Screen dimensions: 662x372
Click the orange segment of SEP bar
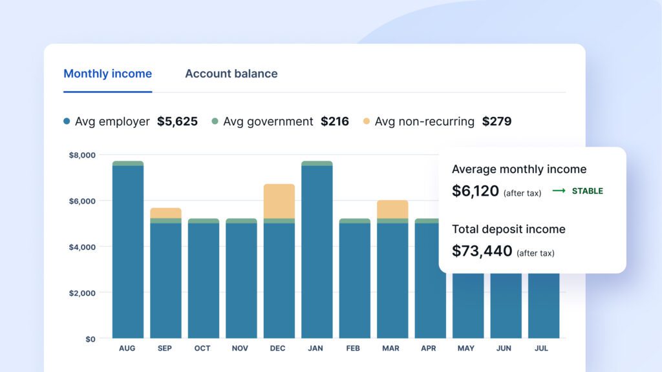point(165,213)
